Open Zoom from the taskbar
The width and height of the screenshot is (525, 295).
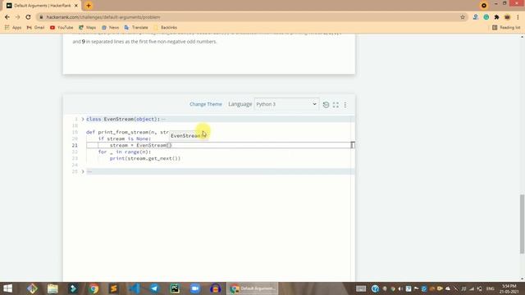(195, 288)
